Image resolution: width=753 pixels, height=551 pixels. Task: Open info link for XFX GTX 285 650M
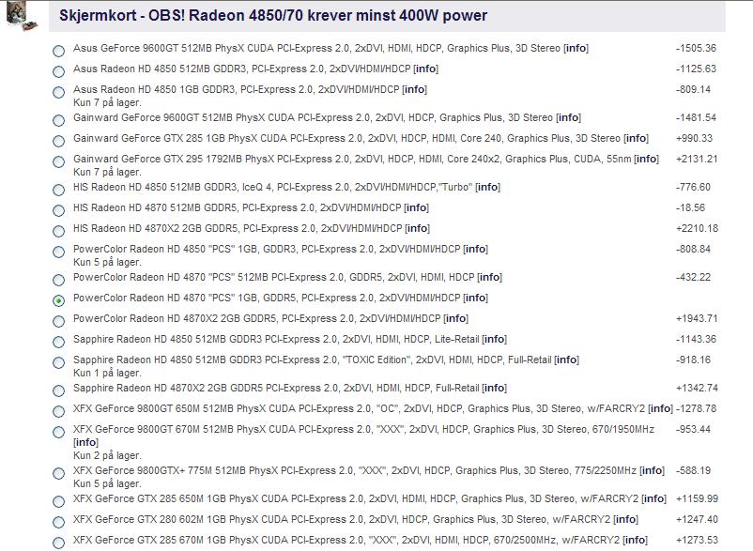654,498
